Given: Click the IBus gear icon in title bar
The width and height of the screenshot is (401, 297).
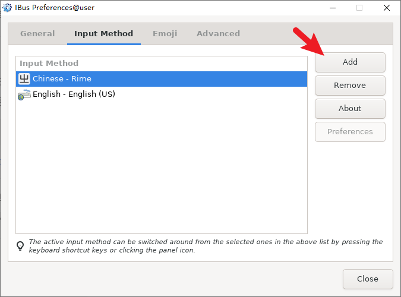Looking at the screenshot, I should click(x=7, y=8).
